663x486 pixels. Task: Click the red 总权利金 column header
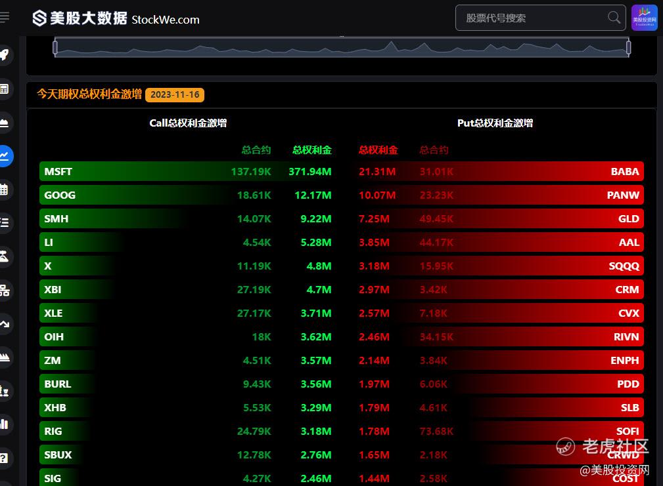[378, 150]
